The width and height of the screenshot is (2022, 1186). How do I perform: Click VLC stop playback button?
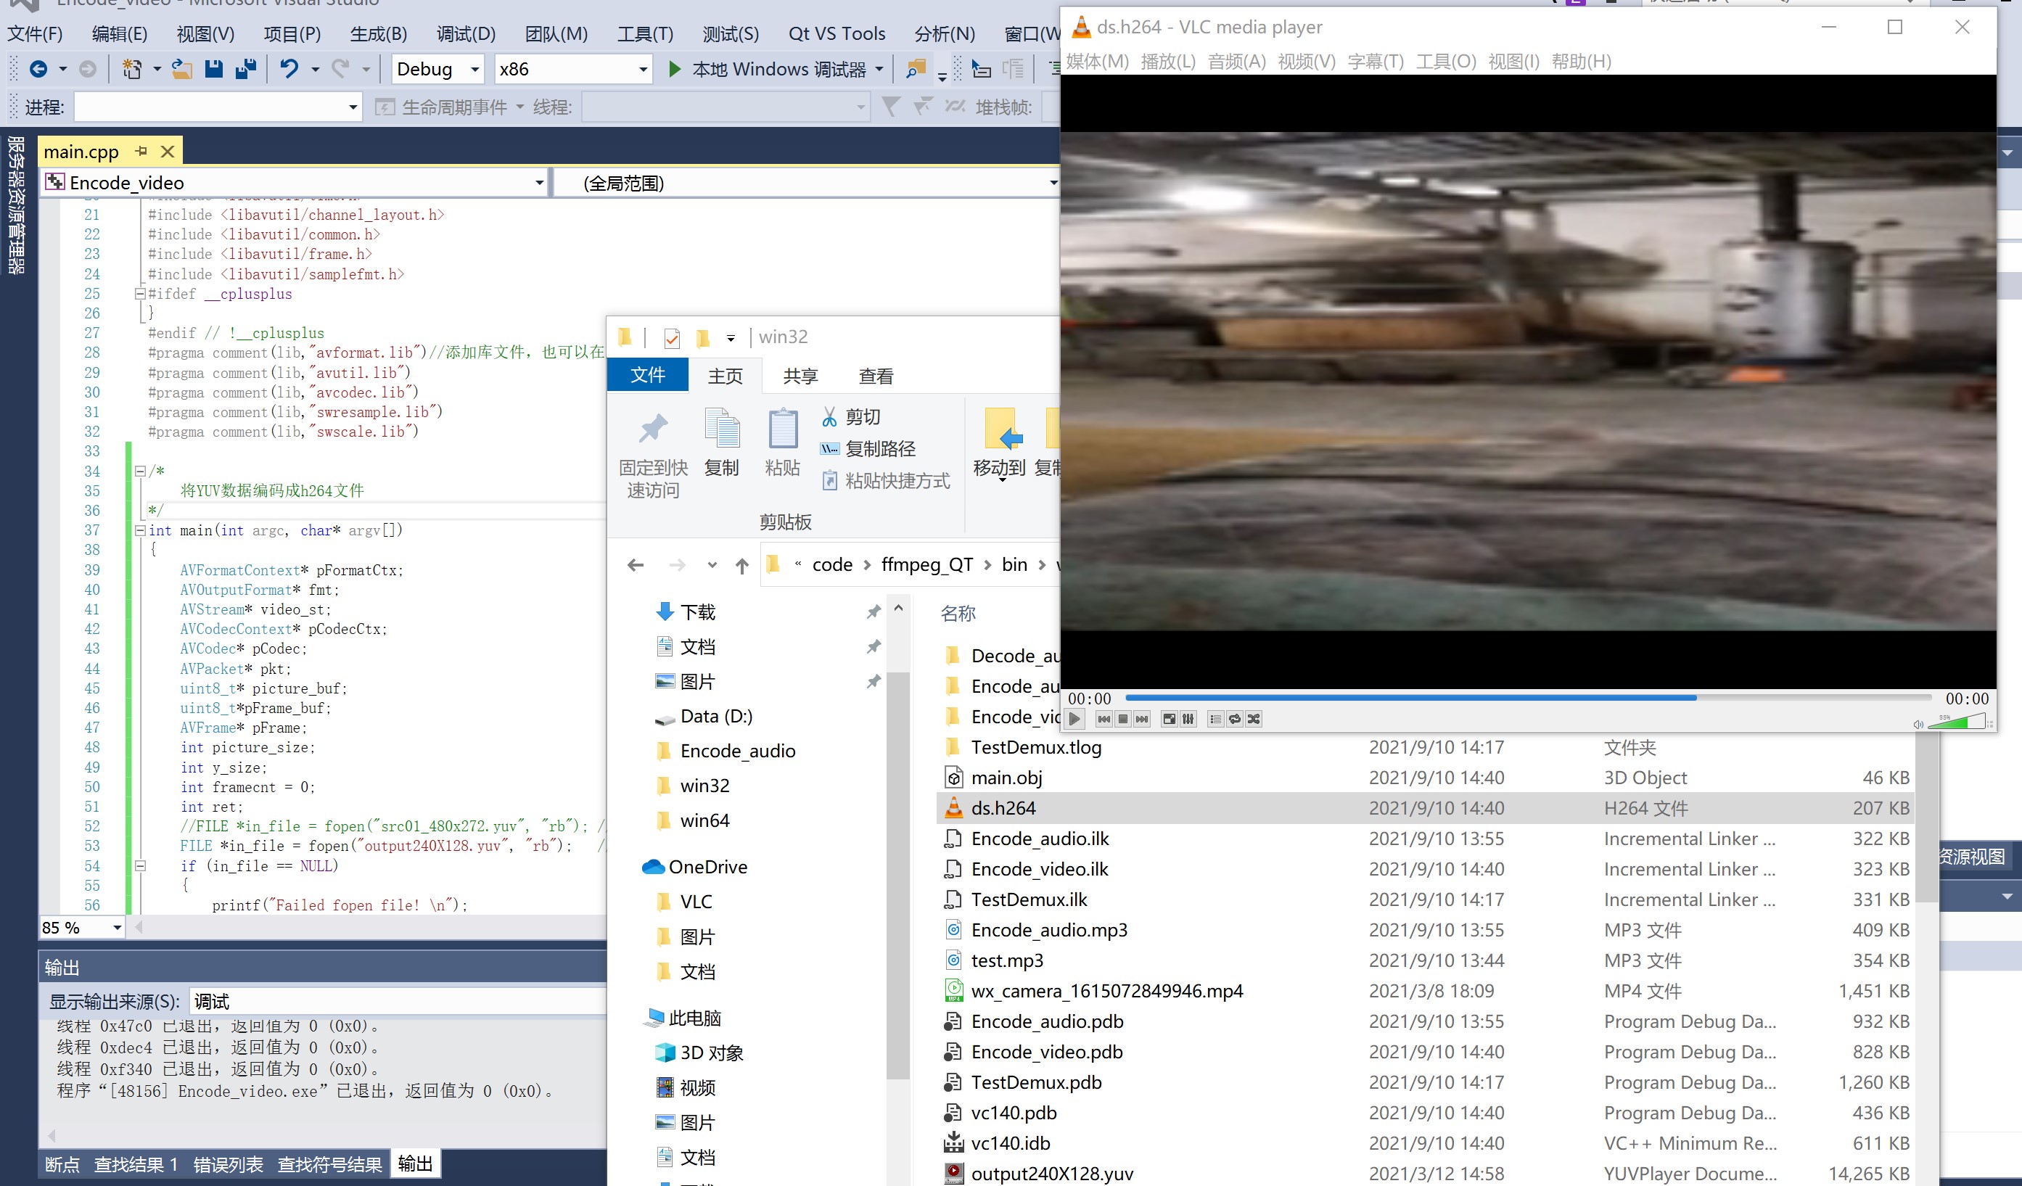[x=1122, y=719]
